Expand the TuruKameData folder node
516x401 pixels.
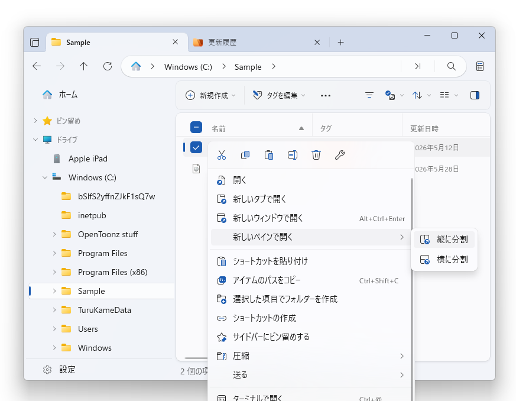(x=54, y=310)
